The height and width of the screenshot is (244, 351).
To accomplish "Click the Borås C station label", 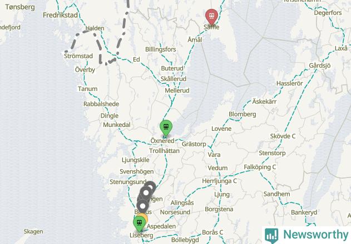I will [x=212, y=232].
